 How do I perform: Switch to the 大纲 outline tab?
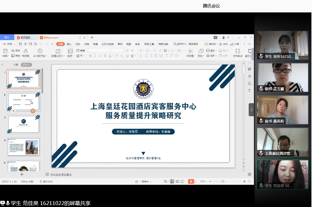pos(16,65)
